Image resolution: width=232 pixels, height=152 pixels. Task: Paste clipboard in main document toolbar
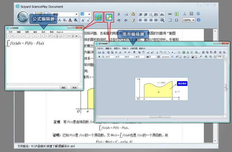pyautogui.click(x=133, y=14)
